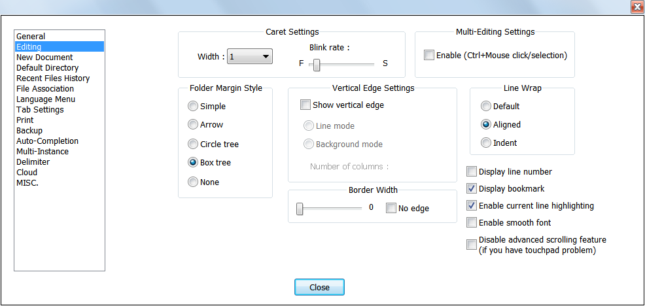The width and height of the screenshot is (645, 306).
Task: Select None folder margin style
Action: click(x=193, y=182)
